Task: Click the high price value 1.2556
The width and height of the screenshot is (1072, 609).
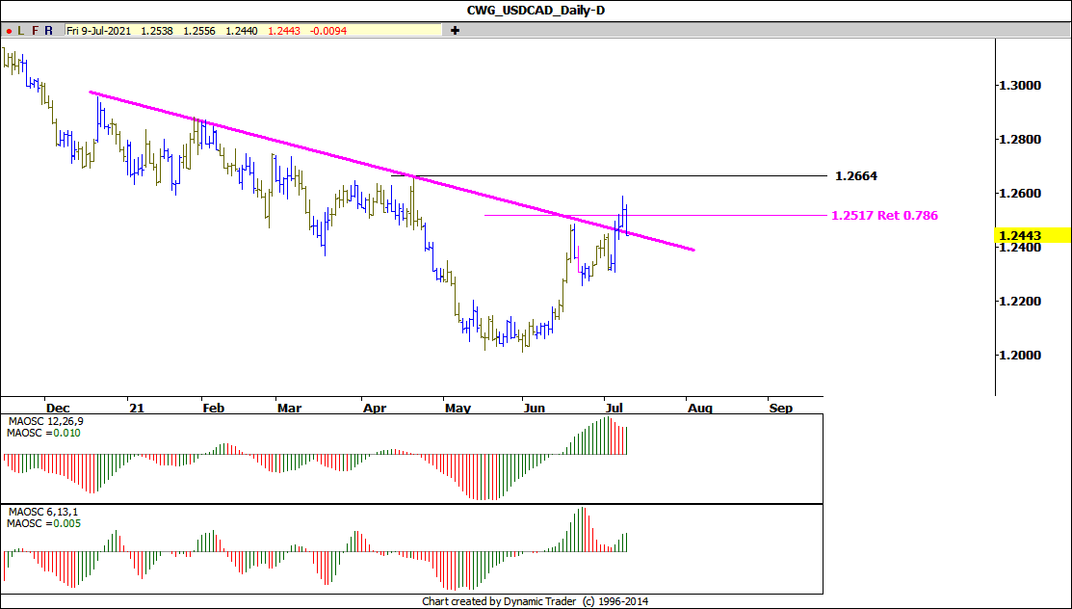Action: point(199,31)
